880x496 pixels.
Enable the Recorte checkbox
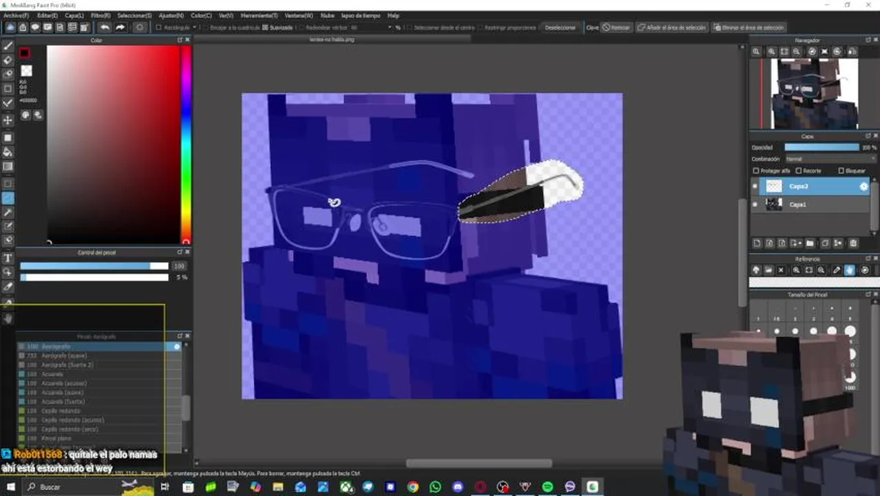click(799, 171)
